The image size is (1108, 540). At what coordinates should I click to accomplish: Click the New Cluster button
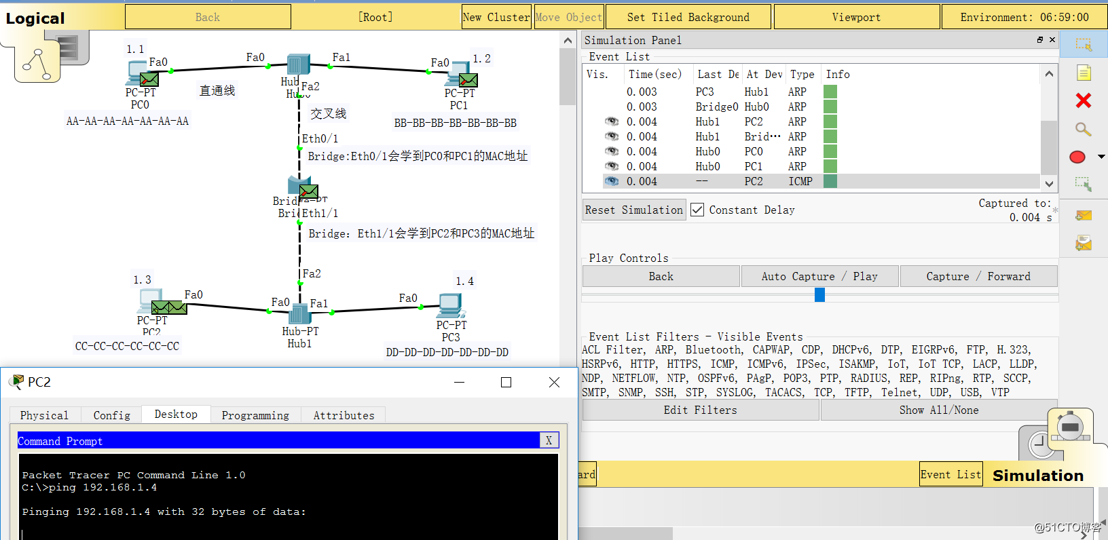tap(496, 17)
